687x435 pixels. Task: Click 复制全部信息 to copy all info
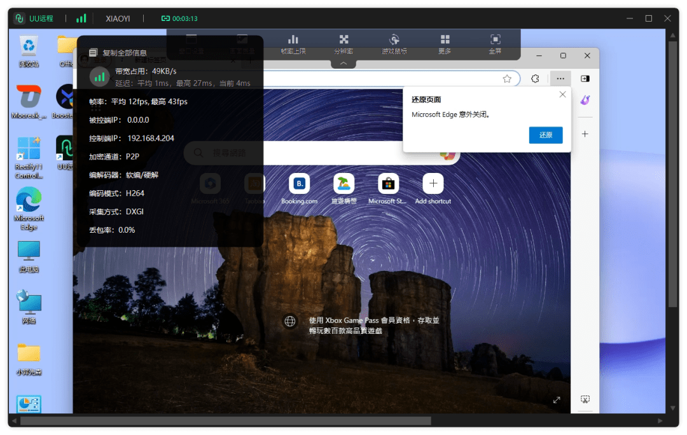tap(118, 53)
